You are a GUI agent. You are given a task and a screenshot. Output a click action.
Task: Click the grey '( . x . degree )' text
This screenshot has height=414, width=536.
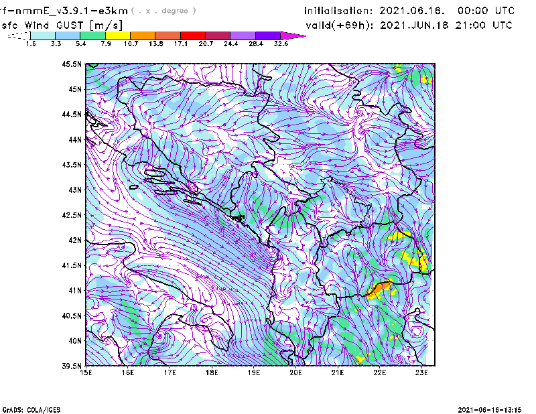point(163,11)
